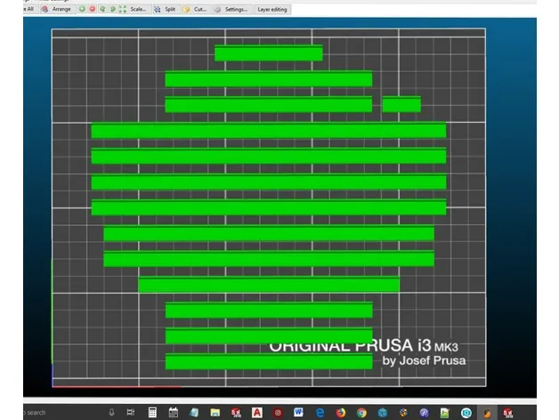Rotate the object 45° clockwise via the toolbar icon
559x420 pixels.
coord(113,9)
